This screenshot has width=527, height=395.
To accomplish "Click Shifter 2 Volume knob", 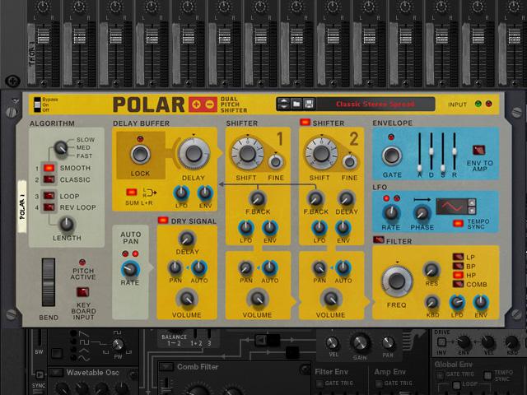I will 331,299.
